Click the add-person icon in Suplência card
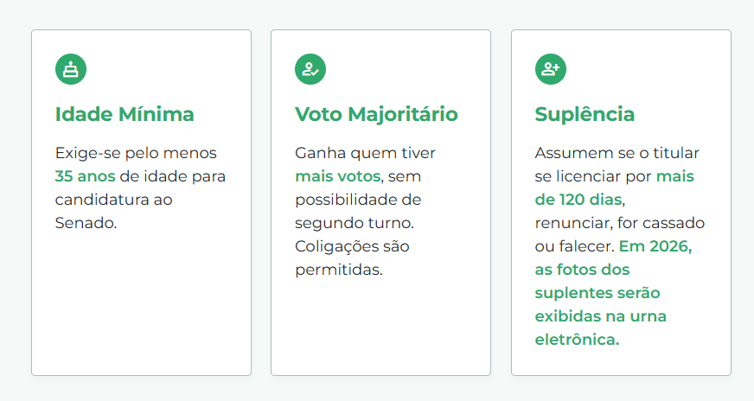Image resolution: width=754 pixels, height=401 pixels. pyautogui.click(x=551, y=69)
